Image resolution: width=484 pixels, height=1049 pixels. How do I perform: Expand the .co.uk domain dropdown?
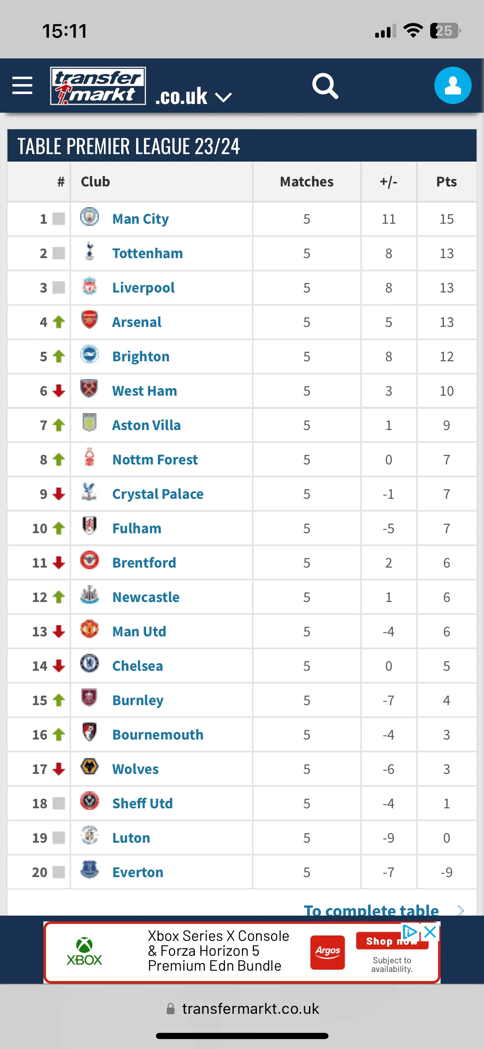click(223, 97)
